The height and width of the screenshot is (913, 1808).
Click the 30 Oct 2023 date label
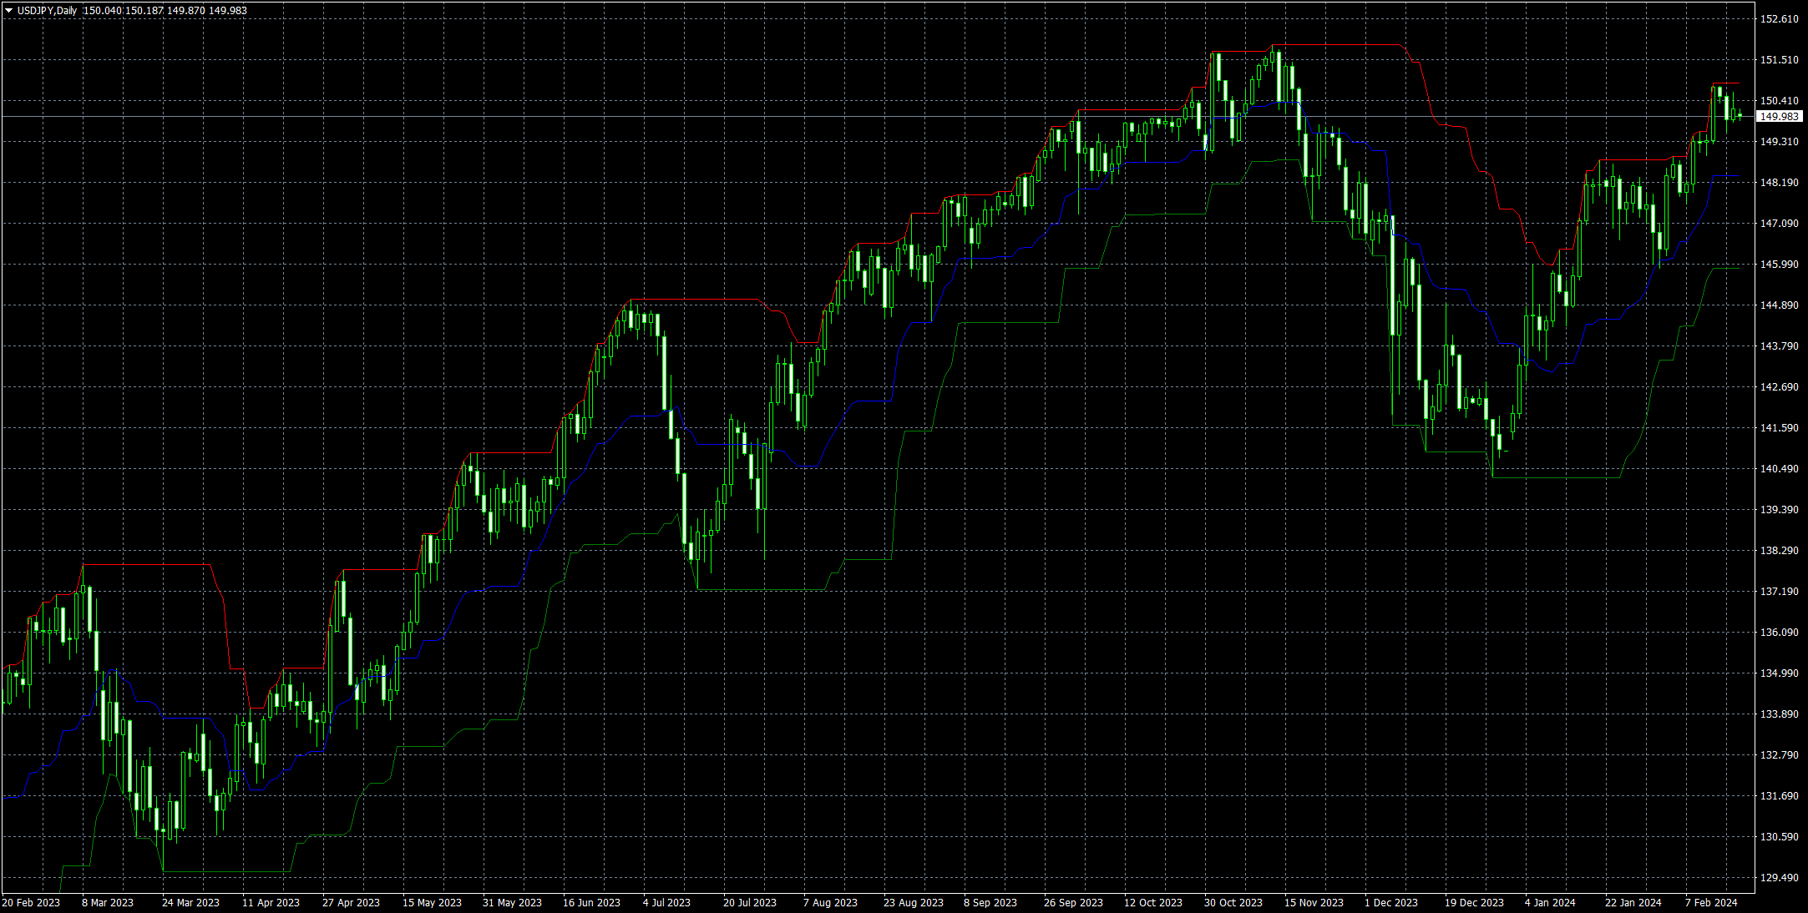coord(1233,903)
